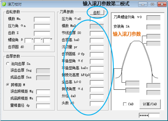Screen dimensions: 168x121
Task: Click the 头数 z0 input field
Action: 97,104
